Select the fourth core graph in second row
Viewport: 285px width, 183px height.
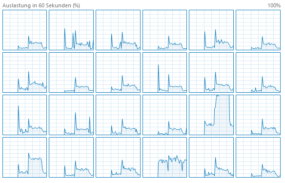pos(164,73)
